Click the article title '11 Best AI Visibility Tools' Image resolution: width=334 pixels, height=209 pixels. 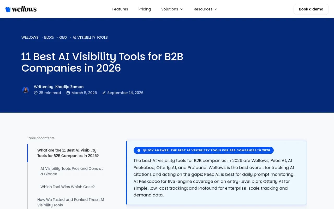(102, 62)
